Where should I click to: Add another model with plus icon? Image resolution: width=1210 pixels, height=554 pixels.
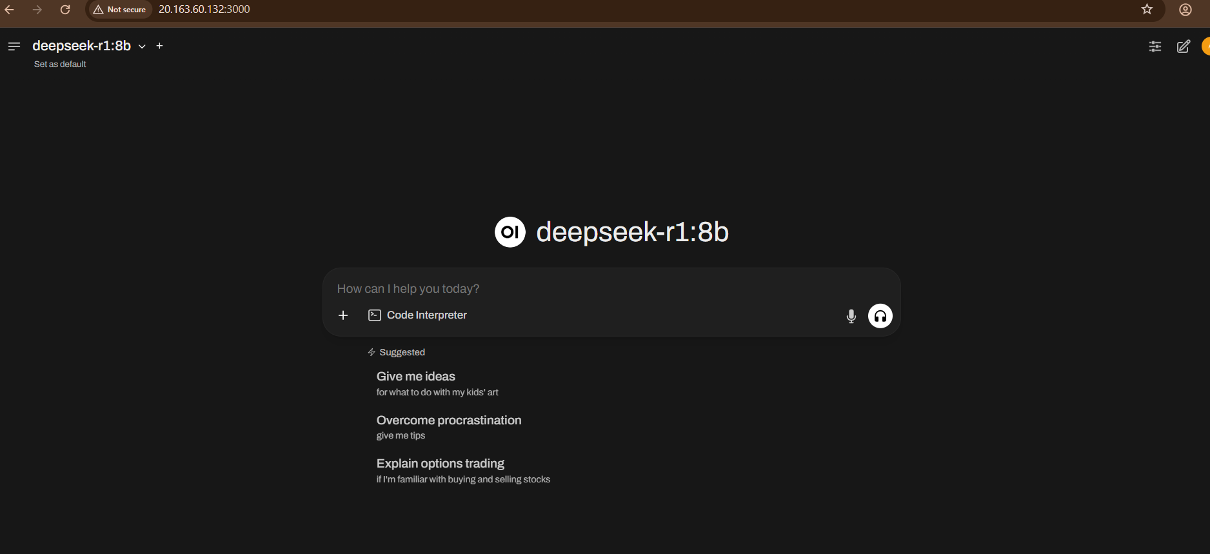click(159, 46)
